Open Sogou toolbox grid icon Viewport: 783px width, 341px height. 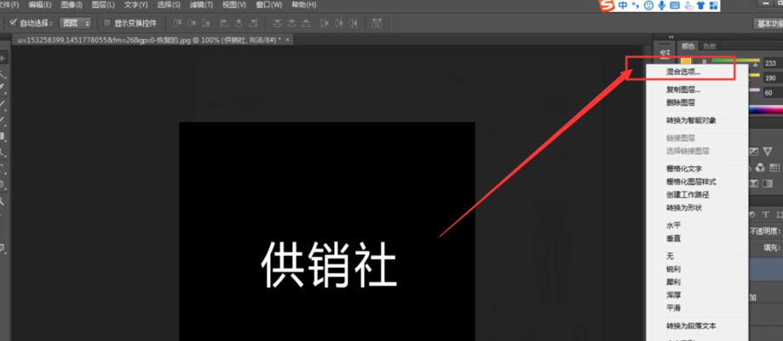click(714, 5)
